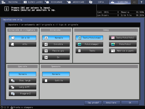Choose Faccia giù original direction
The height and width of the screenshot is (109, 145).
point(56,51)
